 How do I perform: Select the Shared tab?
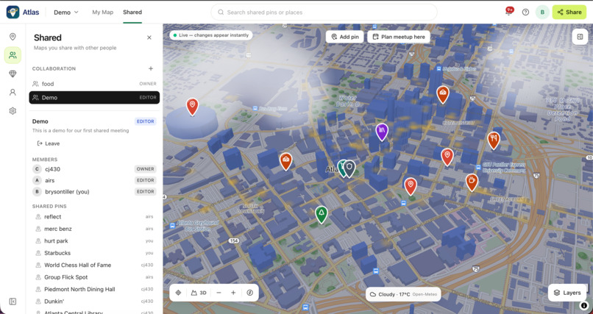pos(132,12)
